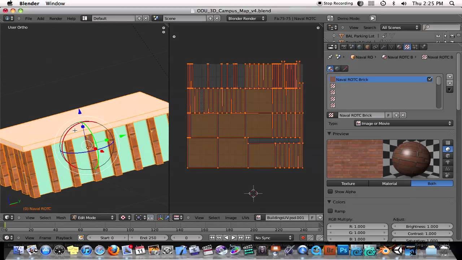Viewport: 462px width, 260px height.
Task: Toggle BAL Parking Lot visibility eye
Action: click(x=438, y=36)
